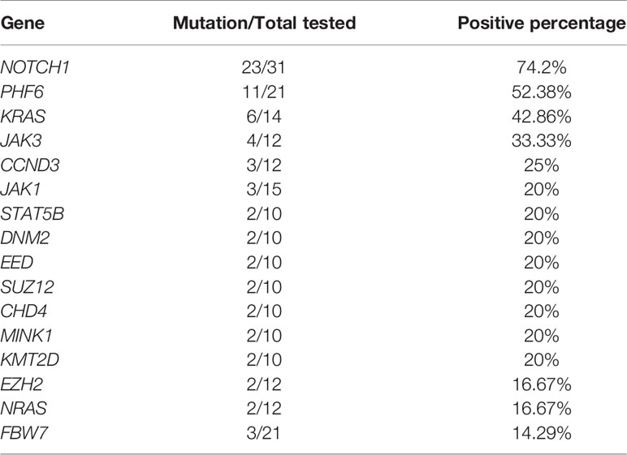Click the 52.38% percentage cell

pyautogui.click(x=542, y=92)
